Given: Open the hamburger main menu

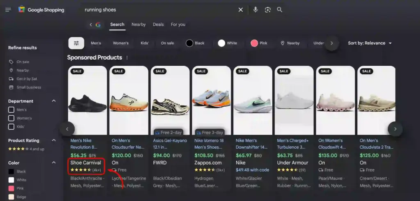Looking at the screenshot, I should coord(8,10).
